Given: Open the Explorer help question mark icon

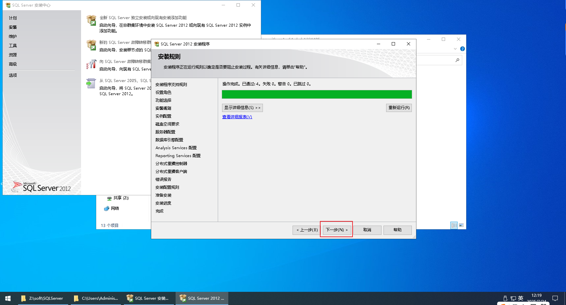Looking at the screenshot, I should (x=463, y=49).
